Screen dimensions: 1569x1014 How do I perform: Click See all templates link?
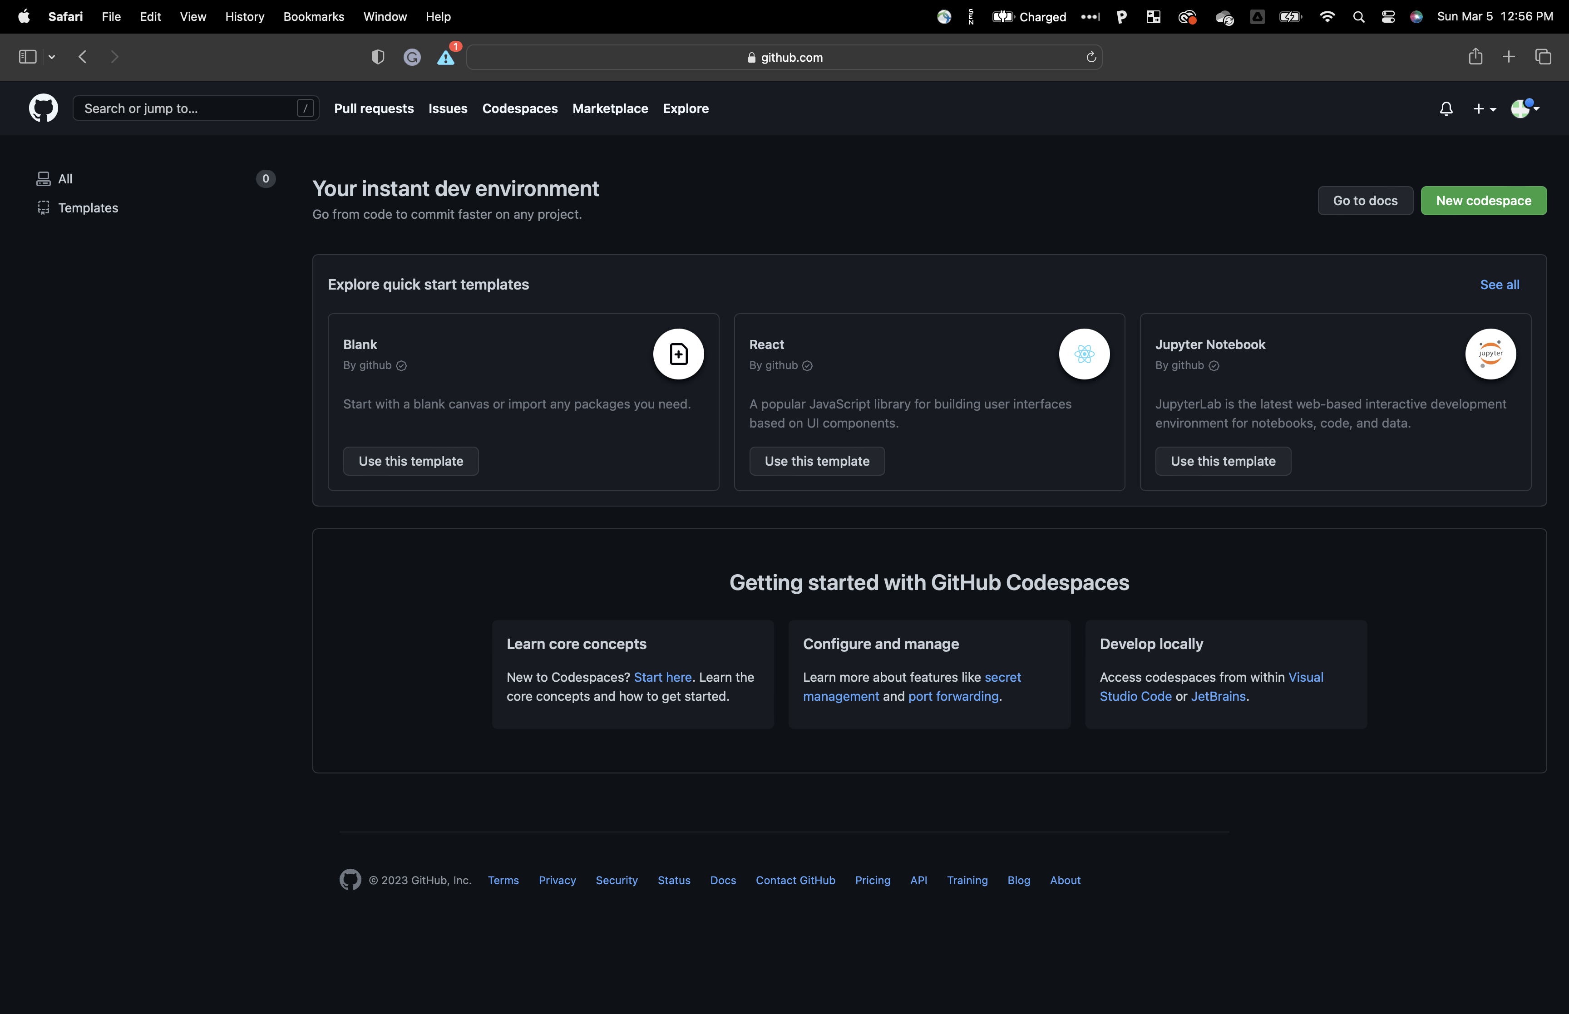1499,285
